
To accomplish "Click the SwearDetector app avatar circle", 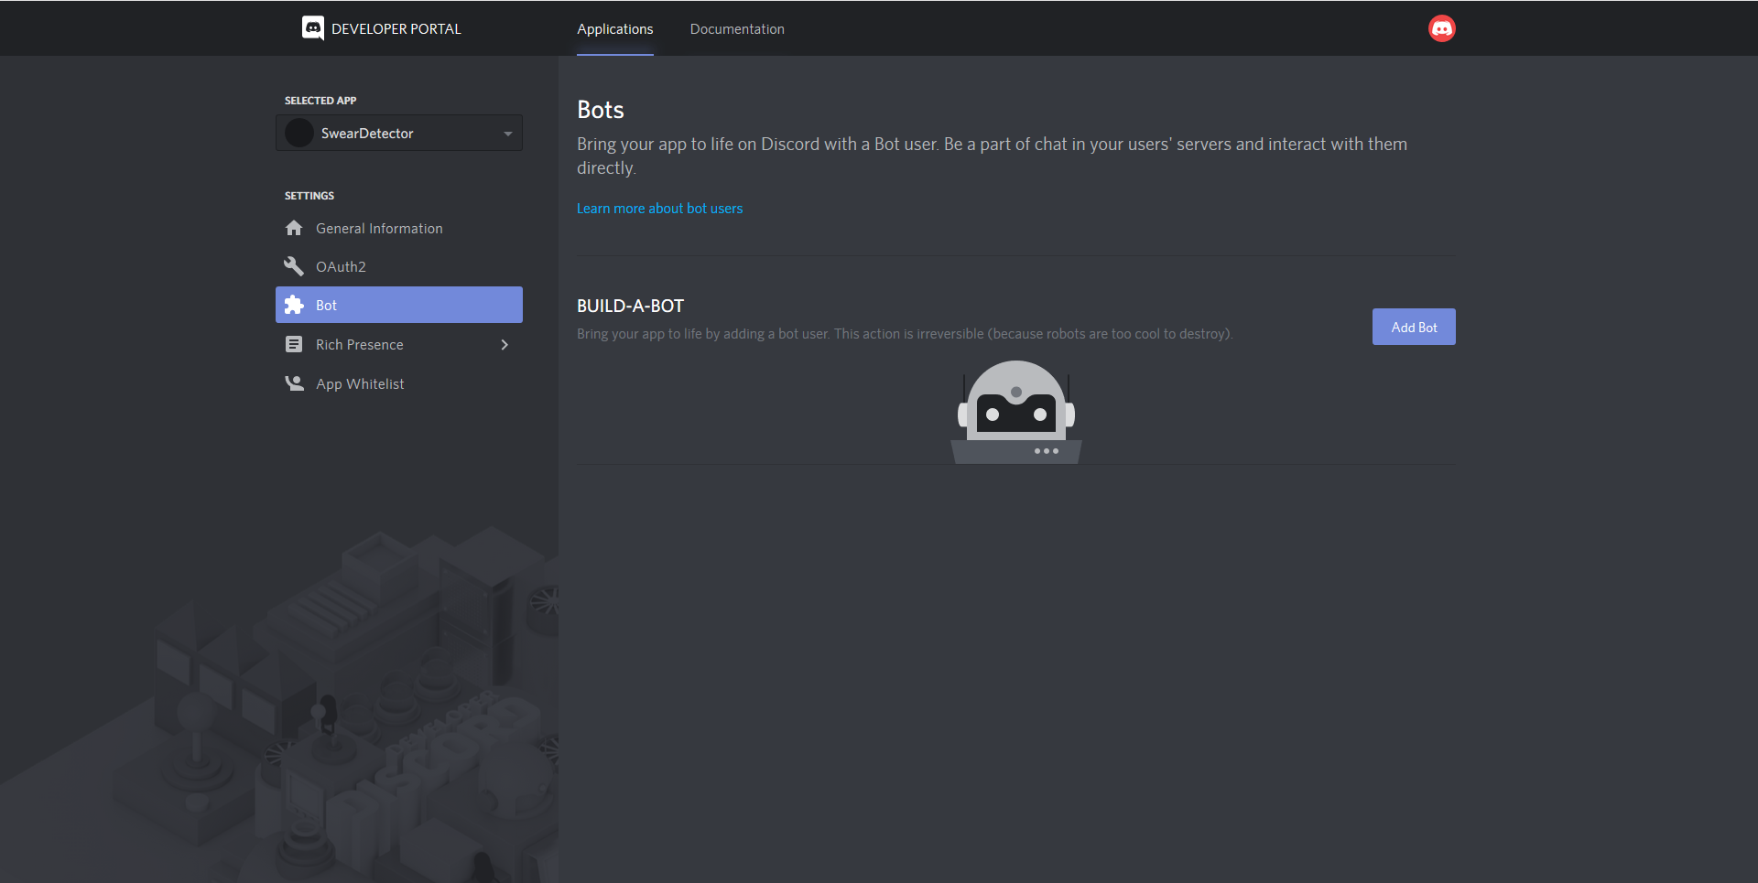I will pyautogui.click(x=299, y=133).
